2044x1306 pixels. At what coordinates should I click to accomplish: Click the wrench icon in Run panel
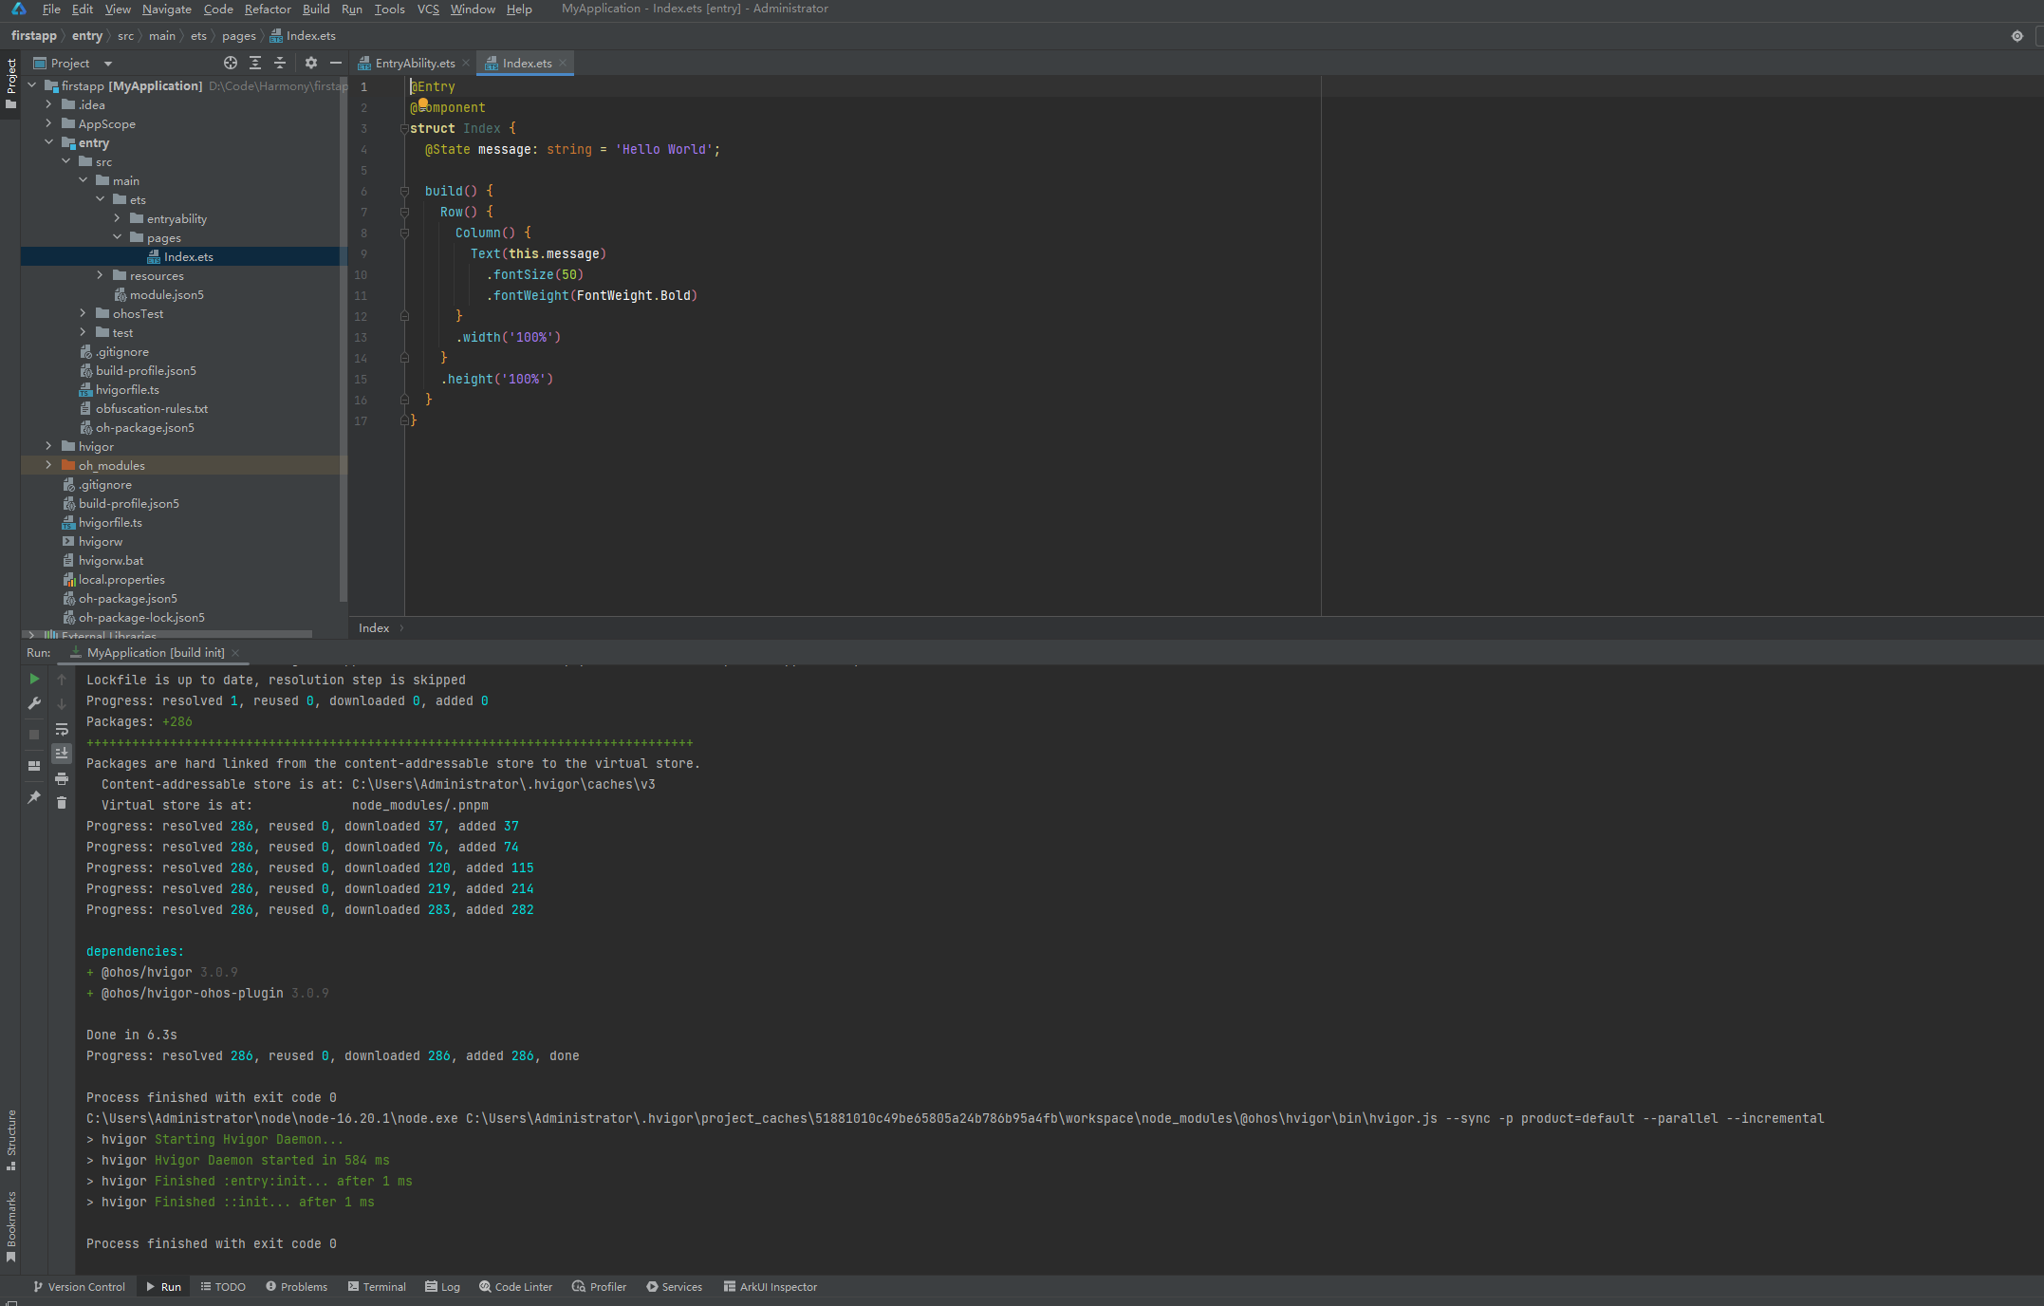click(x=34, y=703)
